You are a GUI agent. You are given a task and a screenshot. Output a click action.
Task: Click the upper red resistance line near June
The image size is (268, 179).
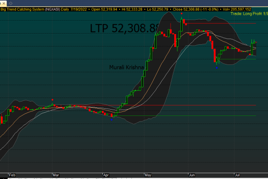pyautogui.click(x=219, y=23)
